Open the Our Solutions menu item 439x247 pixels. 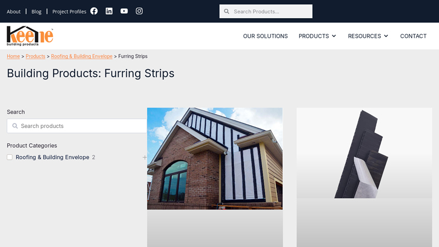(x=265, y=36)
